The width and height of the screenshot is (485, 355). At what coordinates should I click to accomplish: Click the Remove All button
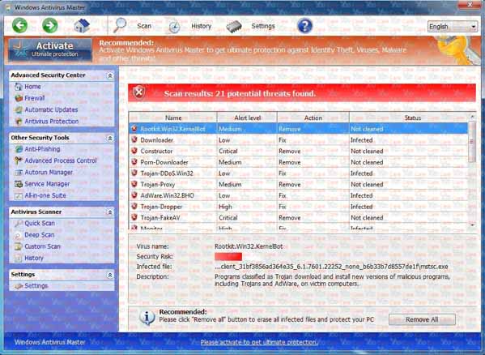click(422, 319)
